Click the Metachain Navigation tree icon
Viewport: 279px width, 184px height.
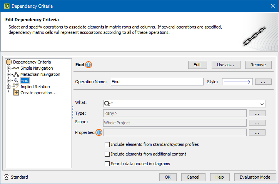(16, 74)
